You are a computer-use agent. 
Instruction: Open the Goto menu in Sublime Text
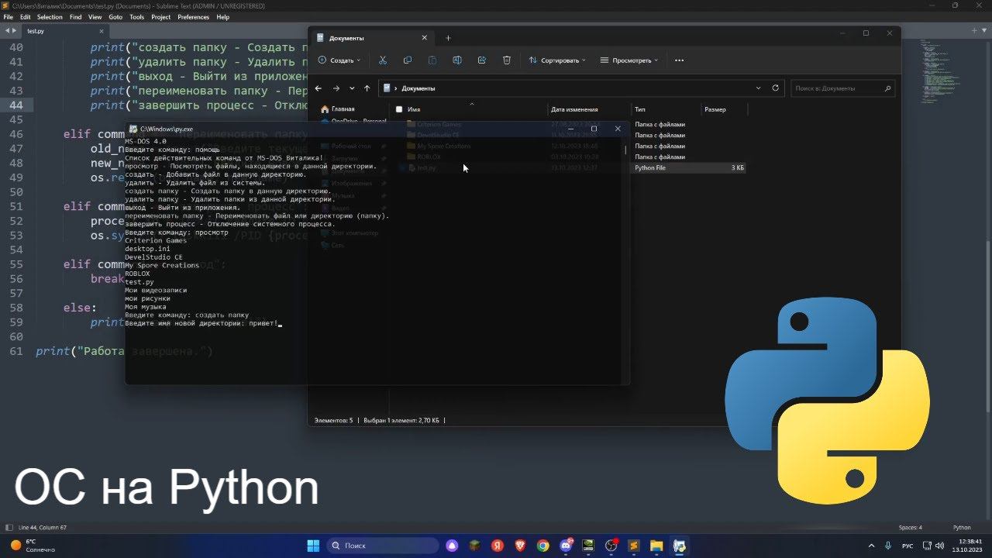pos(115,17)
